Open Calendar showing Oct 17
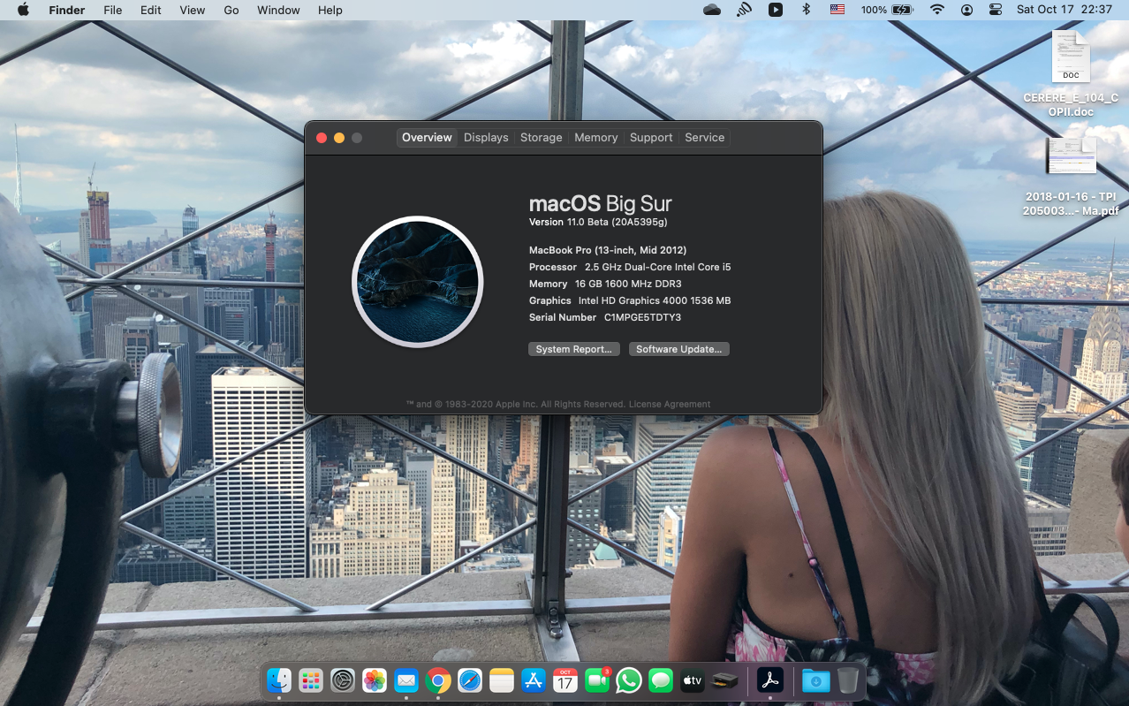 point(565,680)
